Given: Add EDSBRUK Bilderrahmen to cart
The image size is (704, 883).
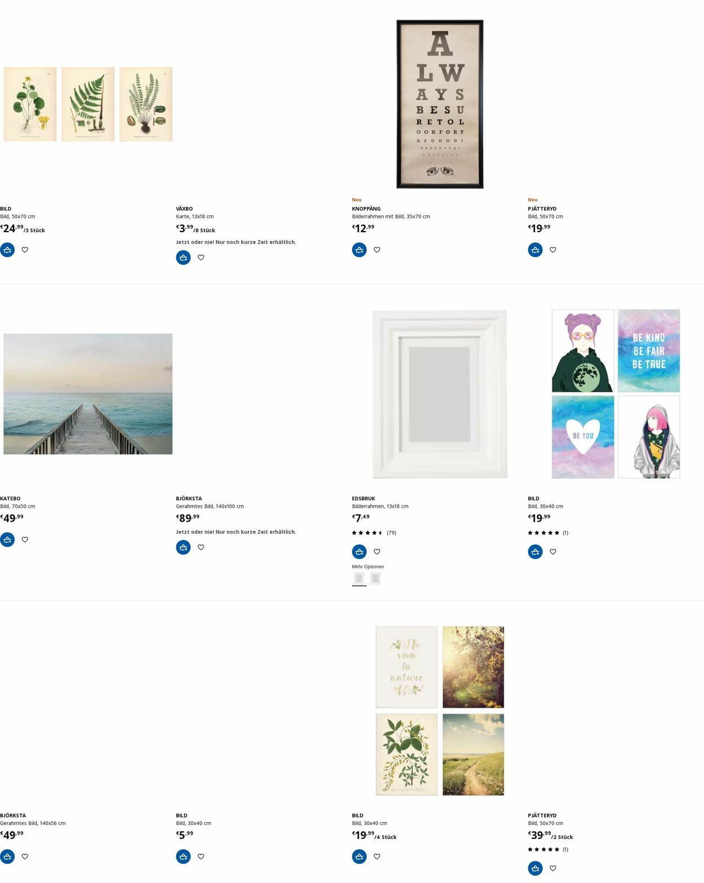Looking at the screenshot, I should [x=359, y=552].
